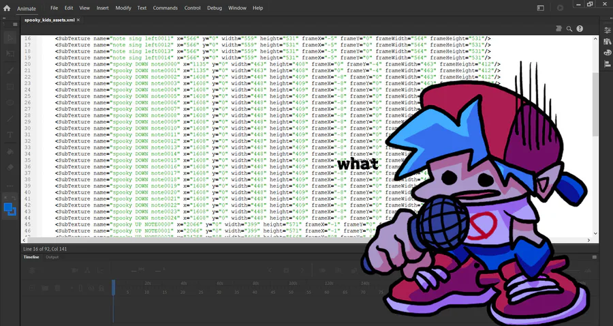This screenshot has height=326, width=613.
Task: Open the Text menu
Action: (x=142, y=8)
